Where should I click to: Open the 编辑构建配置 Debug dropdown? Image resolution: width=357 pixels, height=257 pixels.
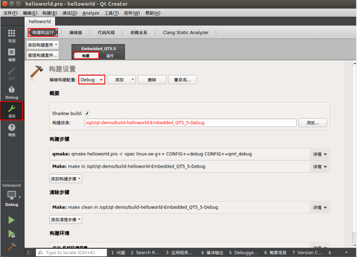[91, 80]
